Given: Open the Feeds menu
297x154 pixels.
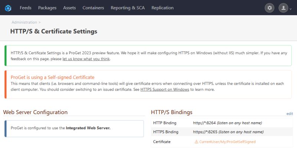Looking at the screenshot, I should click(26, 8).
